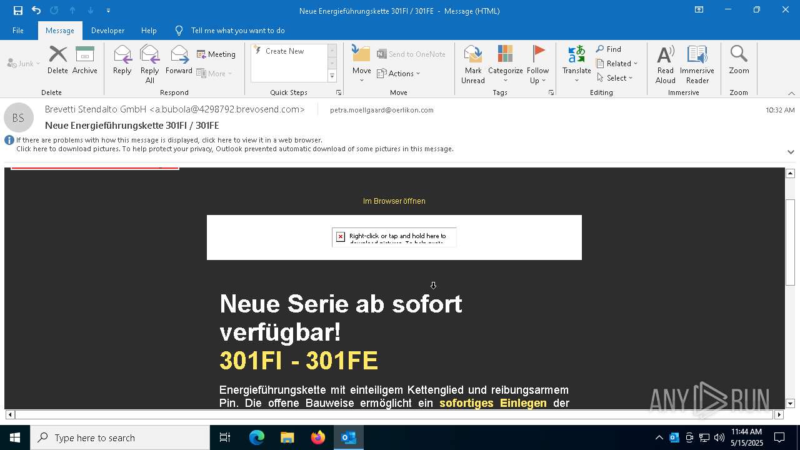Open the volume control in the tray
Viewport: 800px width, 450px height.
point(719,437)
